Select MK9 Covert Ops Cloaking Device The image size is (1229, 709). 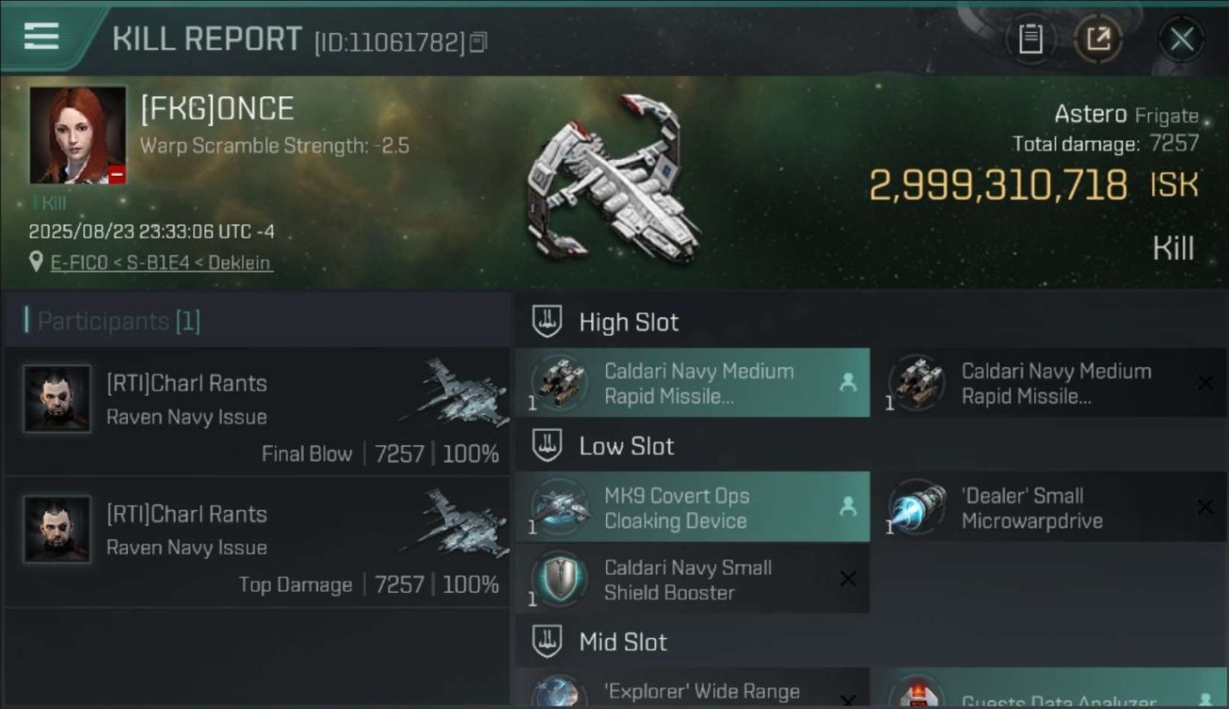(692, 508)
